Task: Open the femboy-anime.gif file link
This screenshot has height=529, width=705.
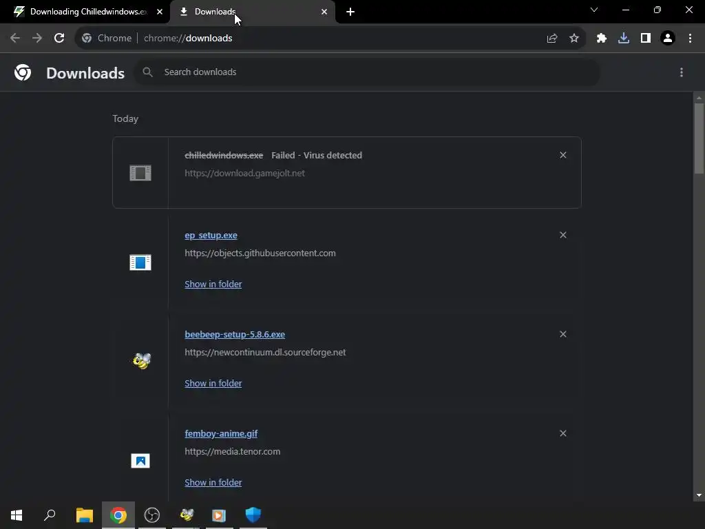Action: click(221, 434)
